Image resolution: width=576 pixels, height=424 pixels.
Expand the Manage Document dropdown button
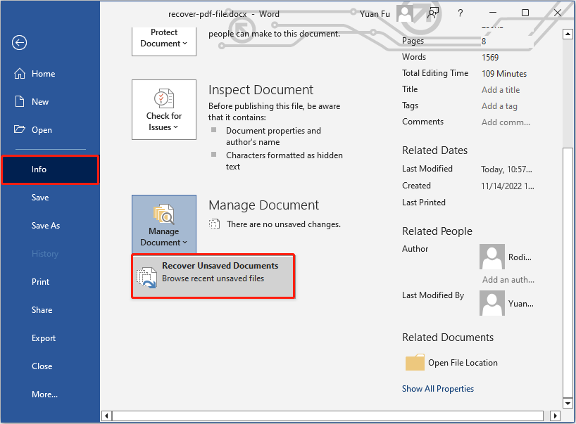[164, 224]
